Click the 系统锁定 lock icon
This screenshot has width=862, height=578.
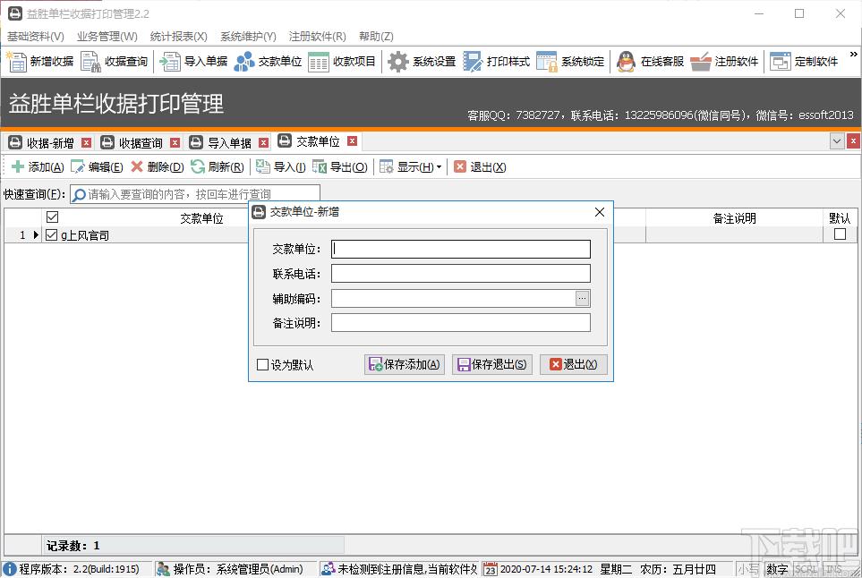click(547, 62)
